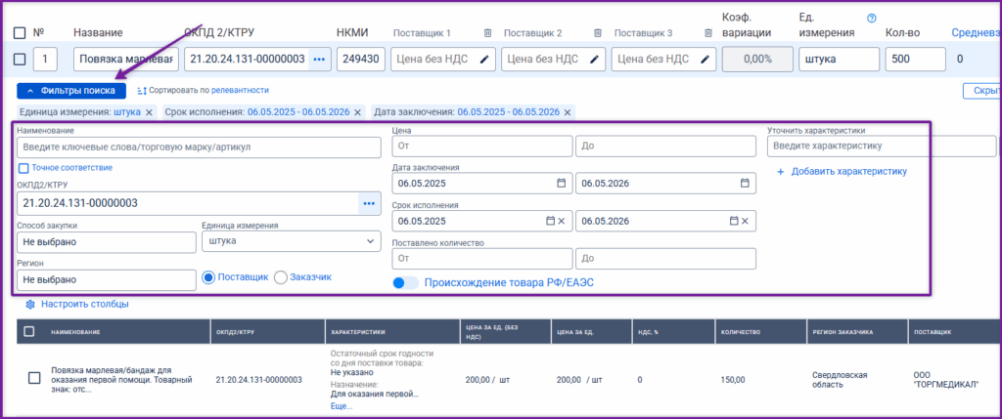Click ООО "ТОРГМЕДИКАЛ" supplier cell
Screen dimensions: 1002x419
pyautogui.click(x=946, y=380)
